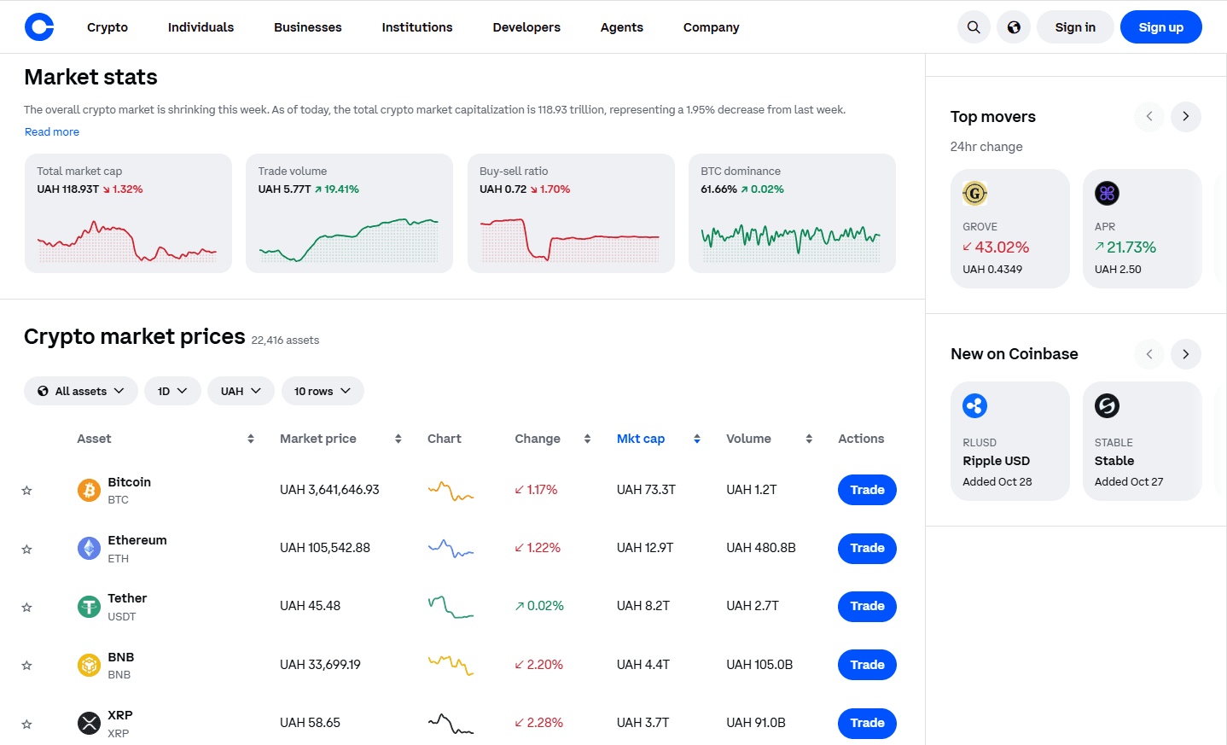The height and width of the screenshot is (745, 1227).
Task: Click Trade button for Bitcoin
Action: [867, 490]
